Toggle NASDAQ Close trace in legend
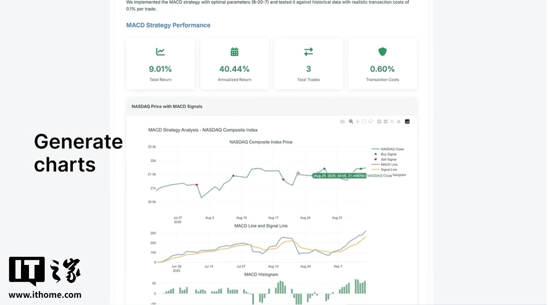Screen dimensions: 549x305 [392, 149]
